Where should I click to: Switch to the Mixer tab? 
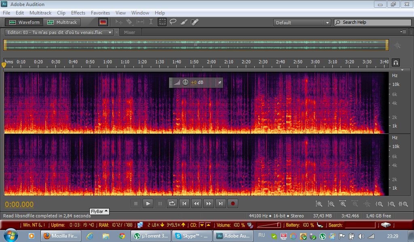tap(129, 32)
